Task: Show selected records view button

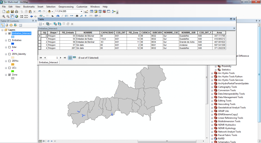Action: 74,58
